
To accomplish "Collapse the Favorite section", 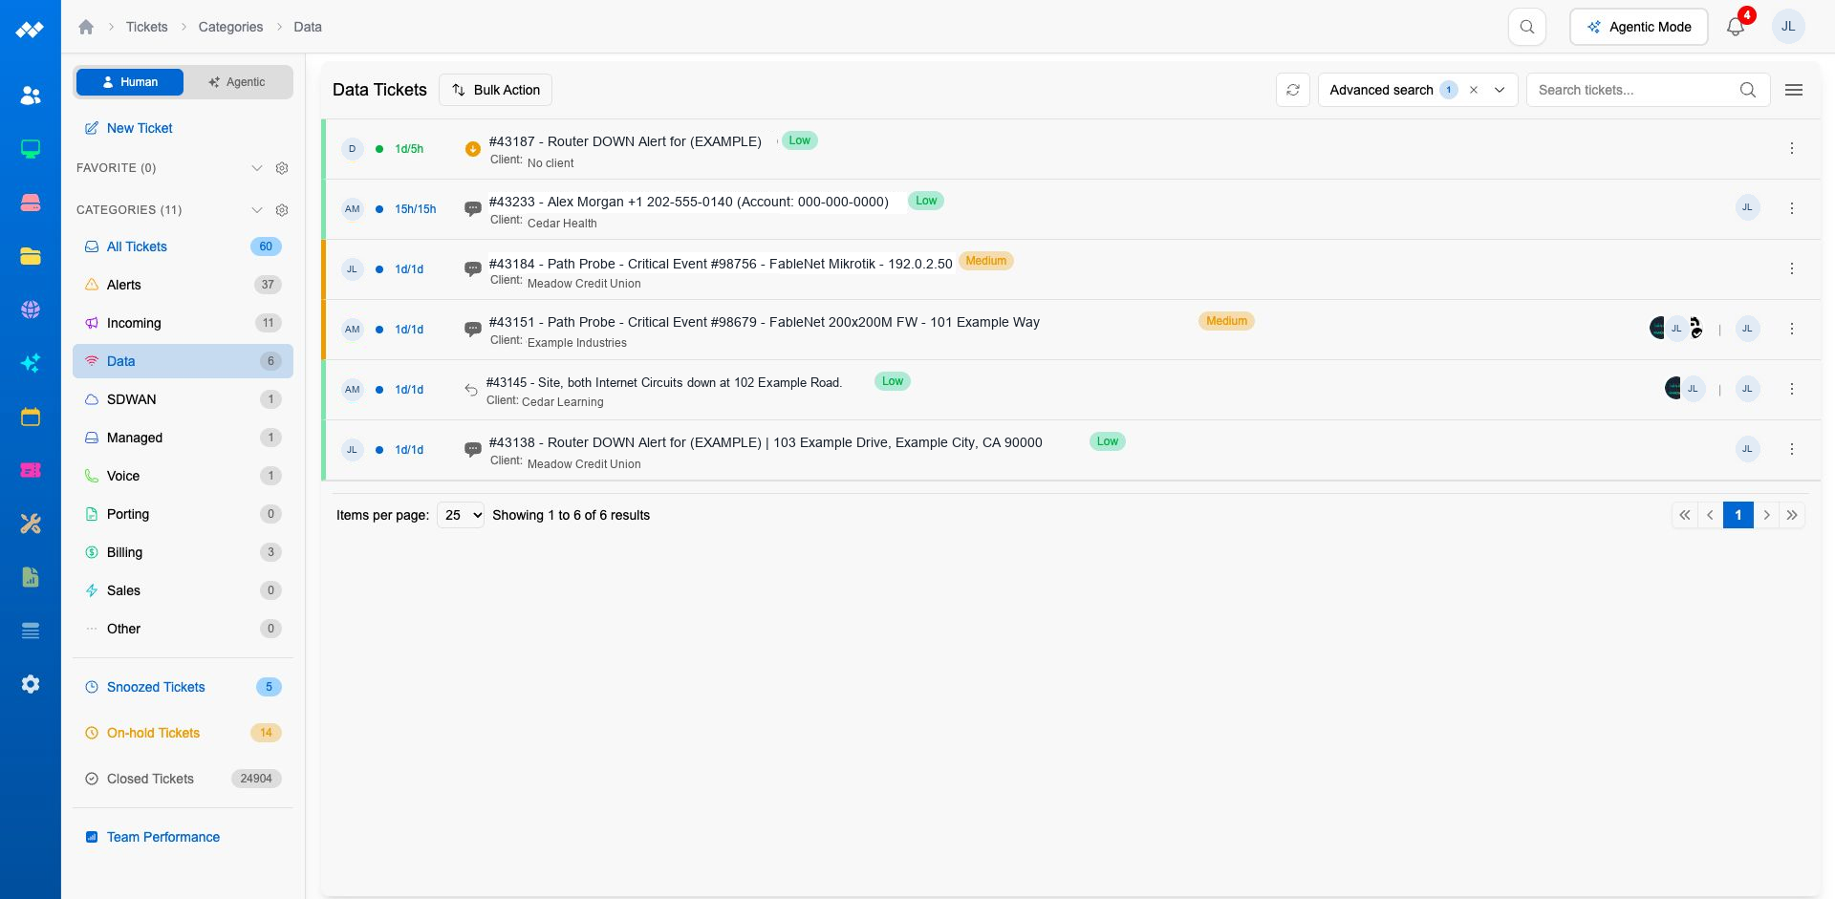I will [x=256, y=168].
